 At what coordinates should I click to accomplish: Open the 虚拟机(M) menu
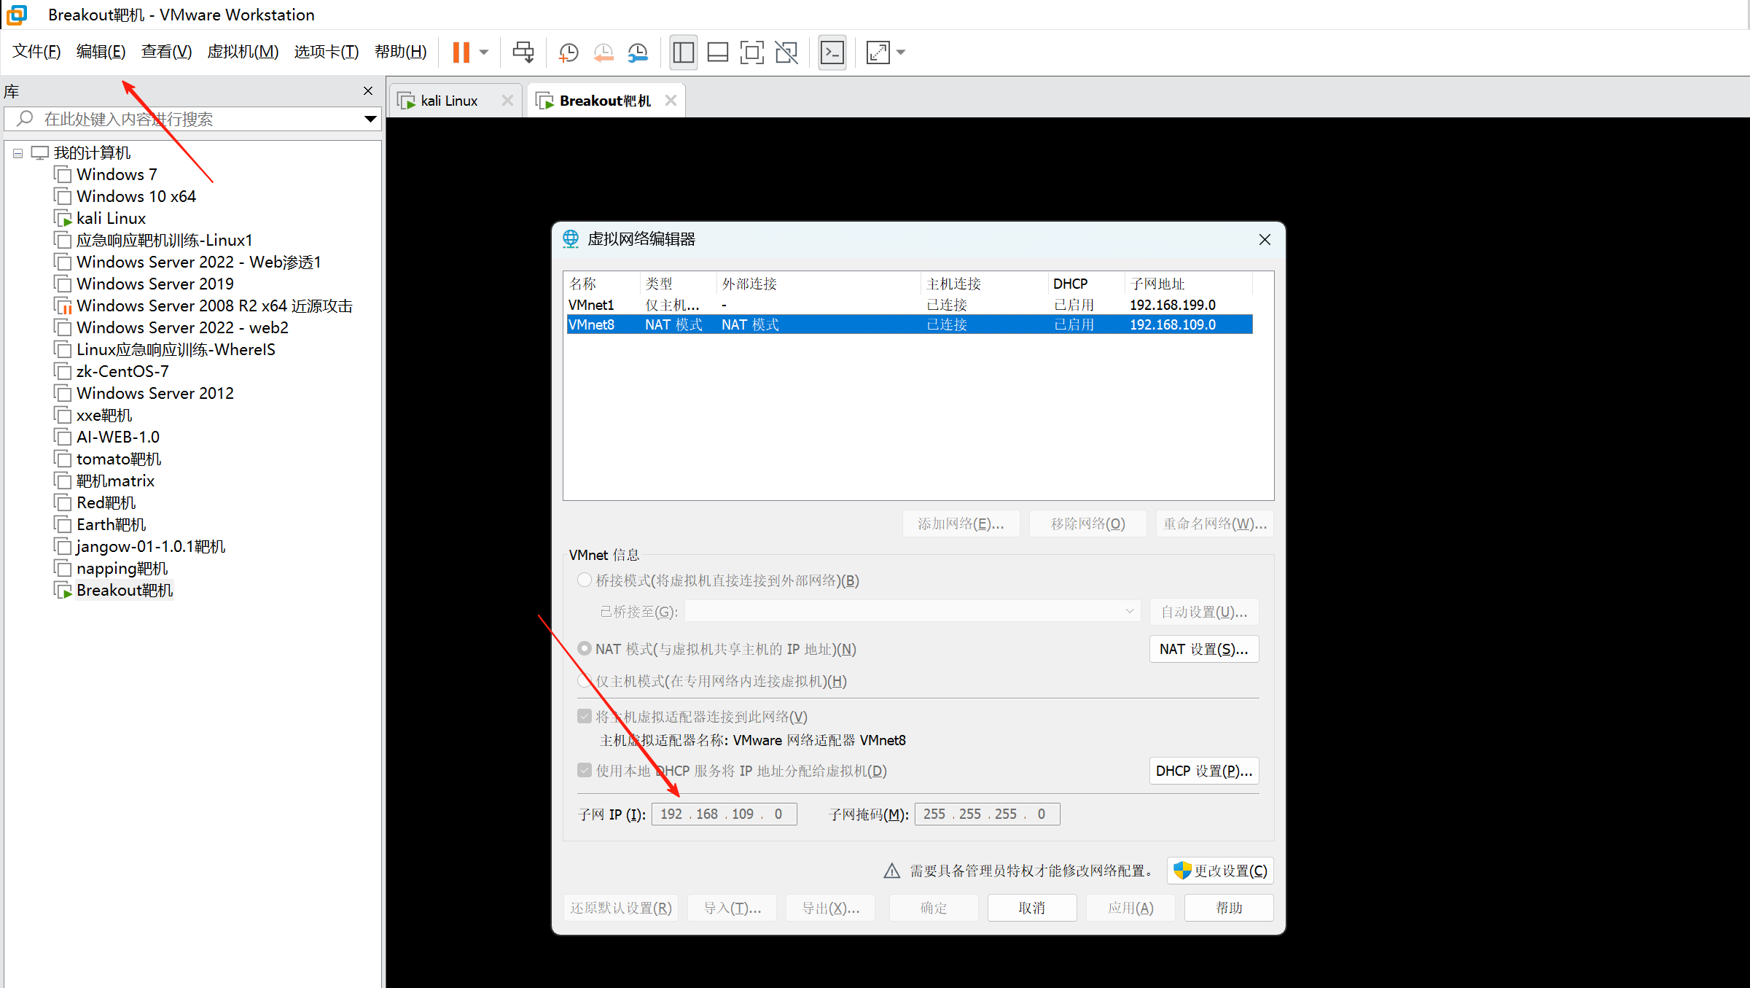pyautogui.click(x=243, y=52)
